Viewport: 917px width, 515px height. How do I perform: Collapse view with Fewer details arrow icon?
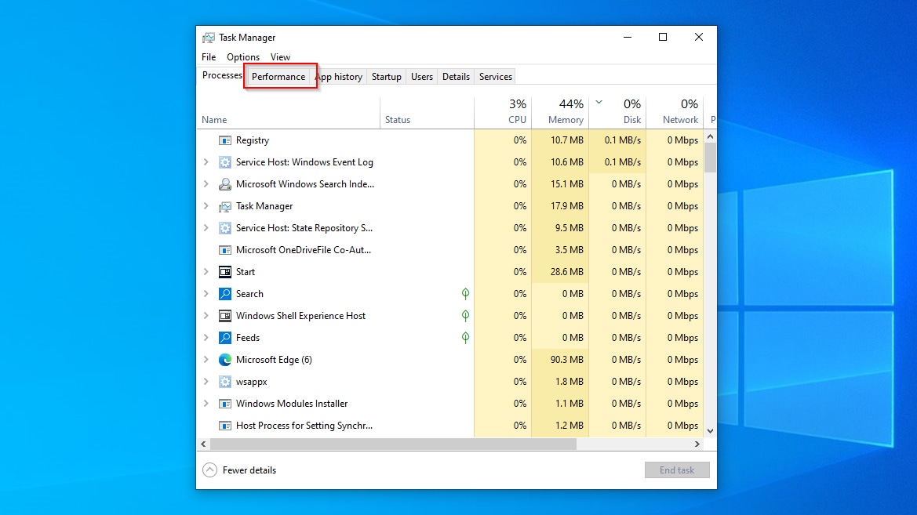pos(209,470)
